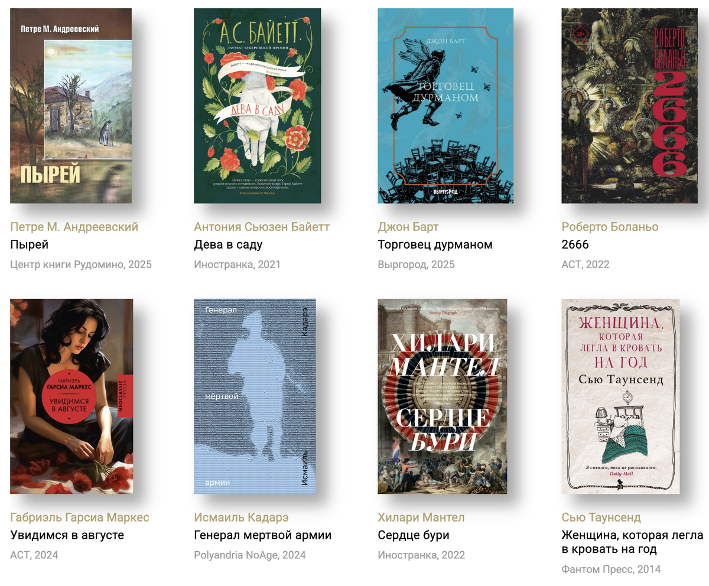View author Габриэль Гарсиа Маркес
Screen dimensions: 709x586
(x=80, y=517)
